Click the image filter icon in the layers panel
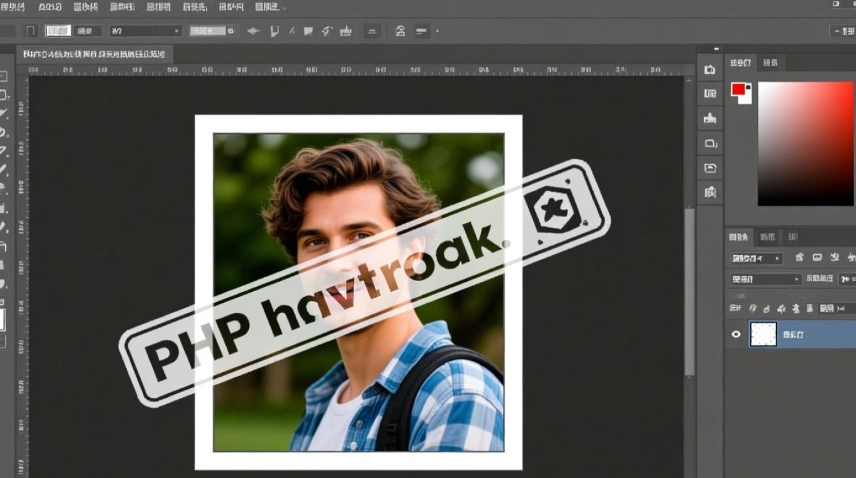 (x=817, y=258)
